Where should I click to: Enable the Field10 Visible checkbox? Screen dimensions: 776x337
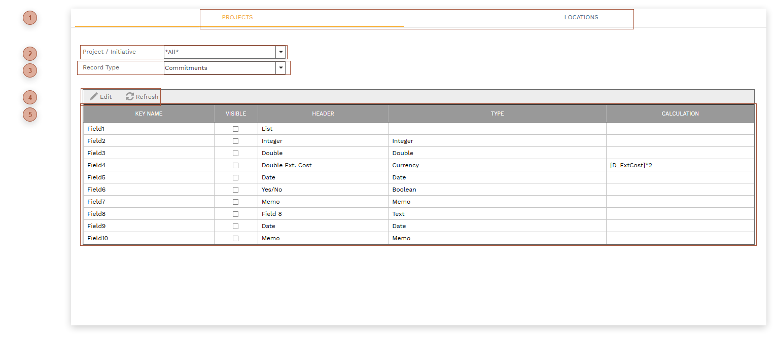(235, 238)
